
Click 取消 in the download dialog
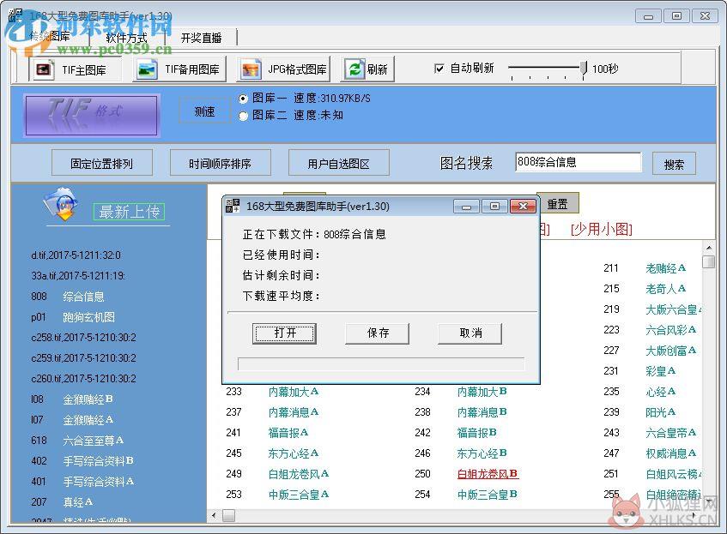click(x=470, y=333)
